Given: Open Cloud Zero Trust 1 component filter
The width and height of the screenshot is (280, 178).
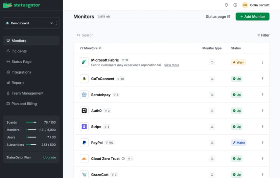Looking at the screenshot, I should [130, 158].
